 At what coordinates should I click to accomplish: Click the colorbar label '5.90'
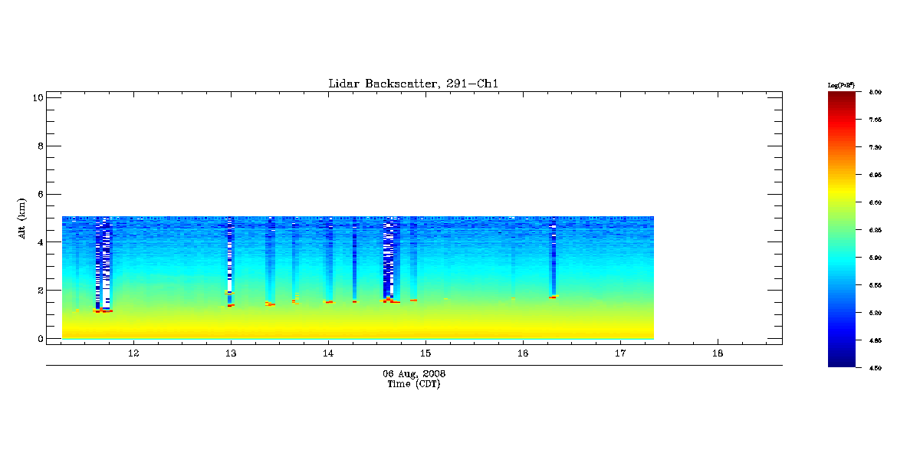875,258
